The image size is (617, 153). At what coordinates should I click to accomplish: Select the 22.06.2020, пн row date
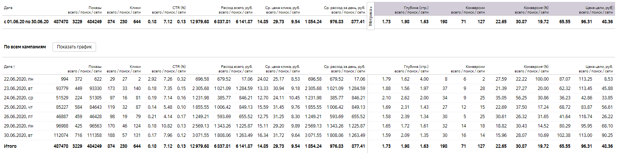(x=19, y=79)
